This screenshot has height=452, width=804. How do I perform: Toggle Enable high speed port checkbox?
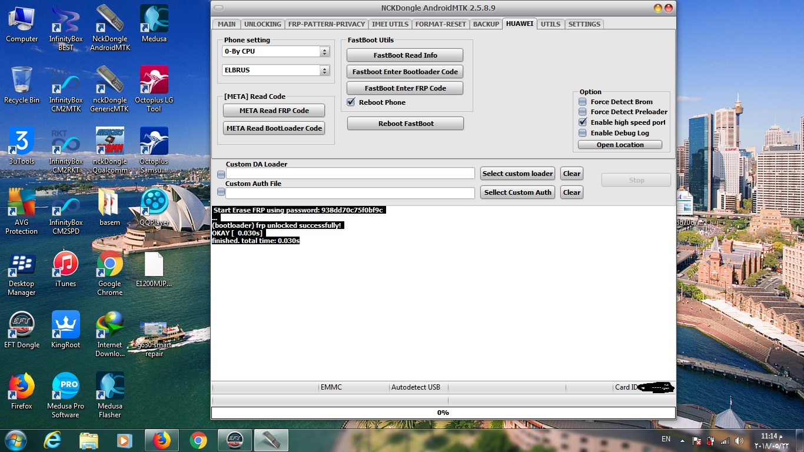[x=583, y=122]
